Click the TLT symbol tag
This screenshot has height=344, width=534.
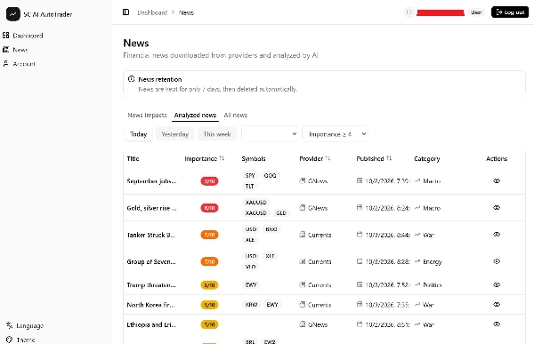tap(249, 186)
